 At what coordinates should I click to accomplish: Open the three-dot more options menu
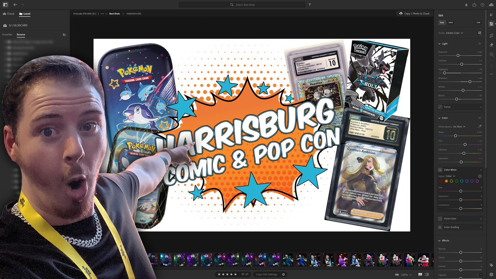pyautogui.click(x=491, y=74)
